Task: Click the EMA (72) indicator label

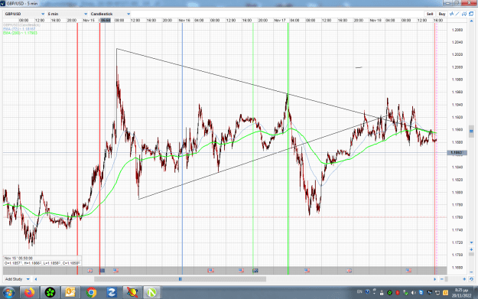Action: click(19, 29)
